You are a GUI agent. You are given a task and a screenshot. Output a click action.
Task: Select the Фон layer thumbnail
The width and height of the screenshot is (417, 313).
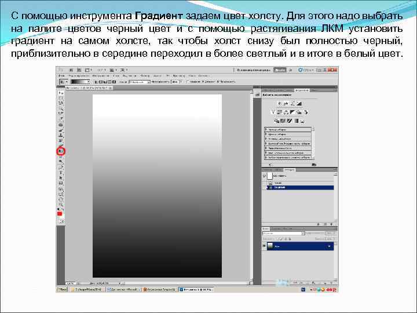click(x=270, y=246)
